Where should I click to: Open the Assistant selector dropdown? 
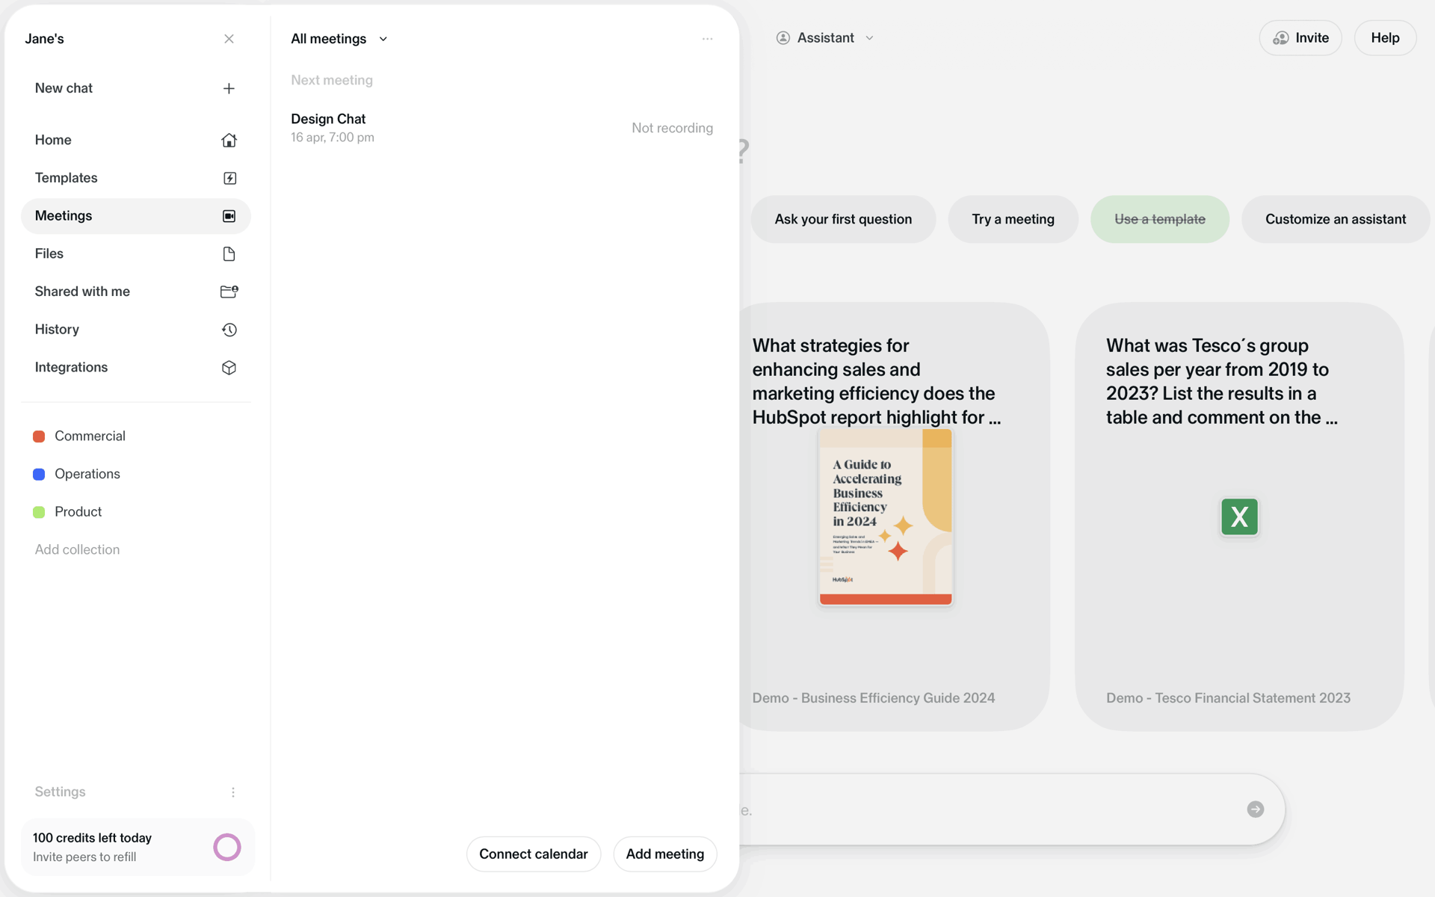click(x=825, y=38)
